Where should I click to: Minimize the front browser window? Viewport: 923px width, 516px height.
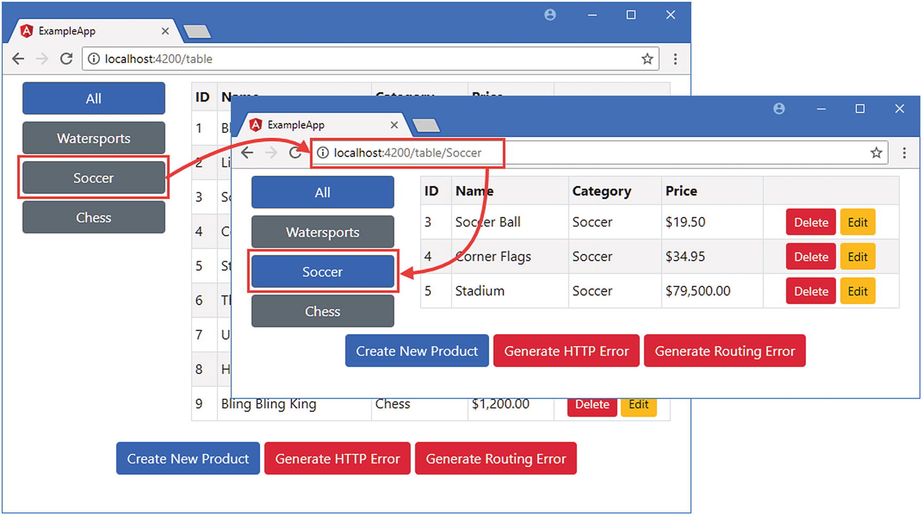tap(821, 109)
